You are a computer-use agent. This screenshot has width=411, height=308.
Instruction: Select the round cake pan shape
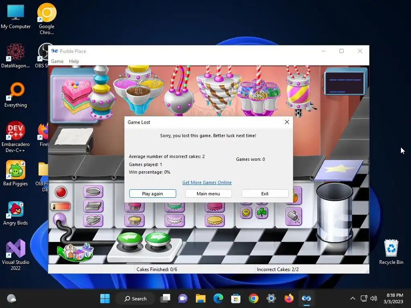click(x=93, y=192)
